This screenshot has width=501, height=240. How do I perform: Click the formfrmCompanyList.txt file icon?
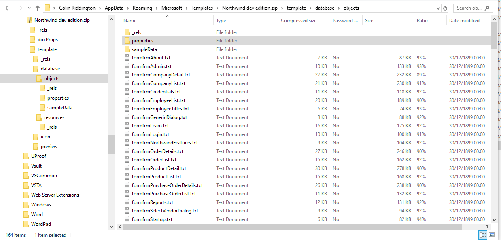point(127,83)
